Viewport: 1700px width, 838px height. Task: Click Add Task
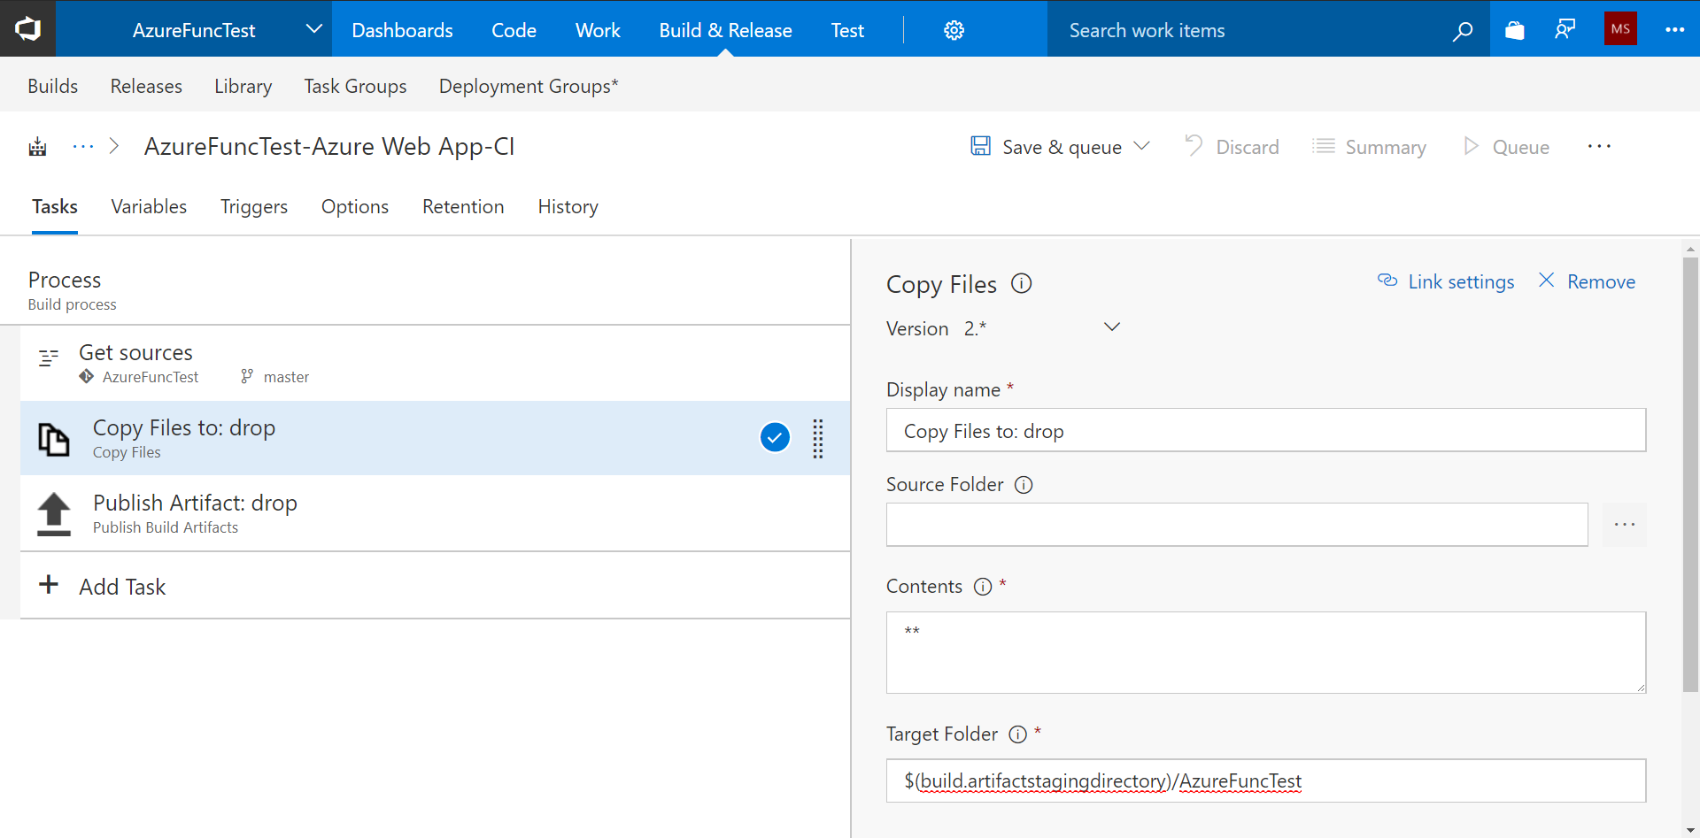click(x=122, y=587)
